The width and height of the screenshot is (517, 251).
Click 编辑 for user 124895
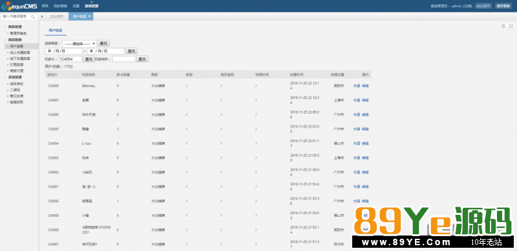(365, 129)
